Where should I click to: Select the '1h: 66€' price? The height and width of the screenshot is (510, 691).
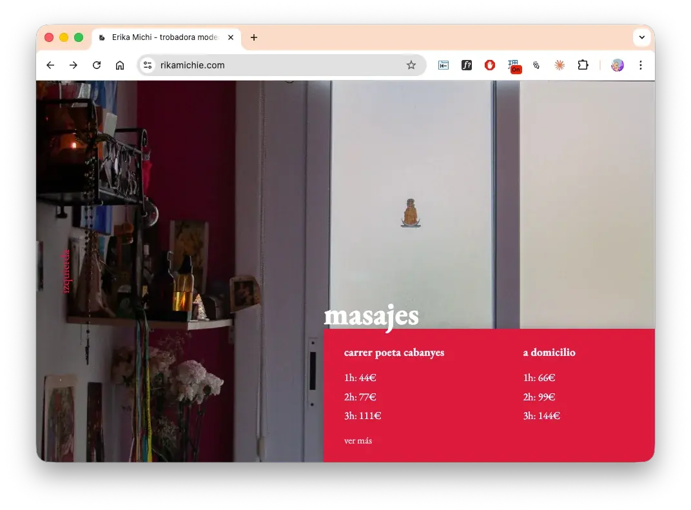pyautogui.click(x=539, y=378)
